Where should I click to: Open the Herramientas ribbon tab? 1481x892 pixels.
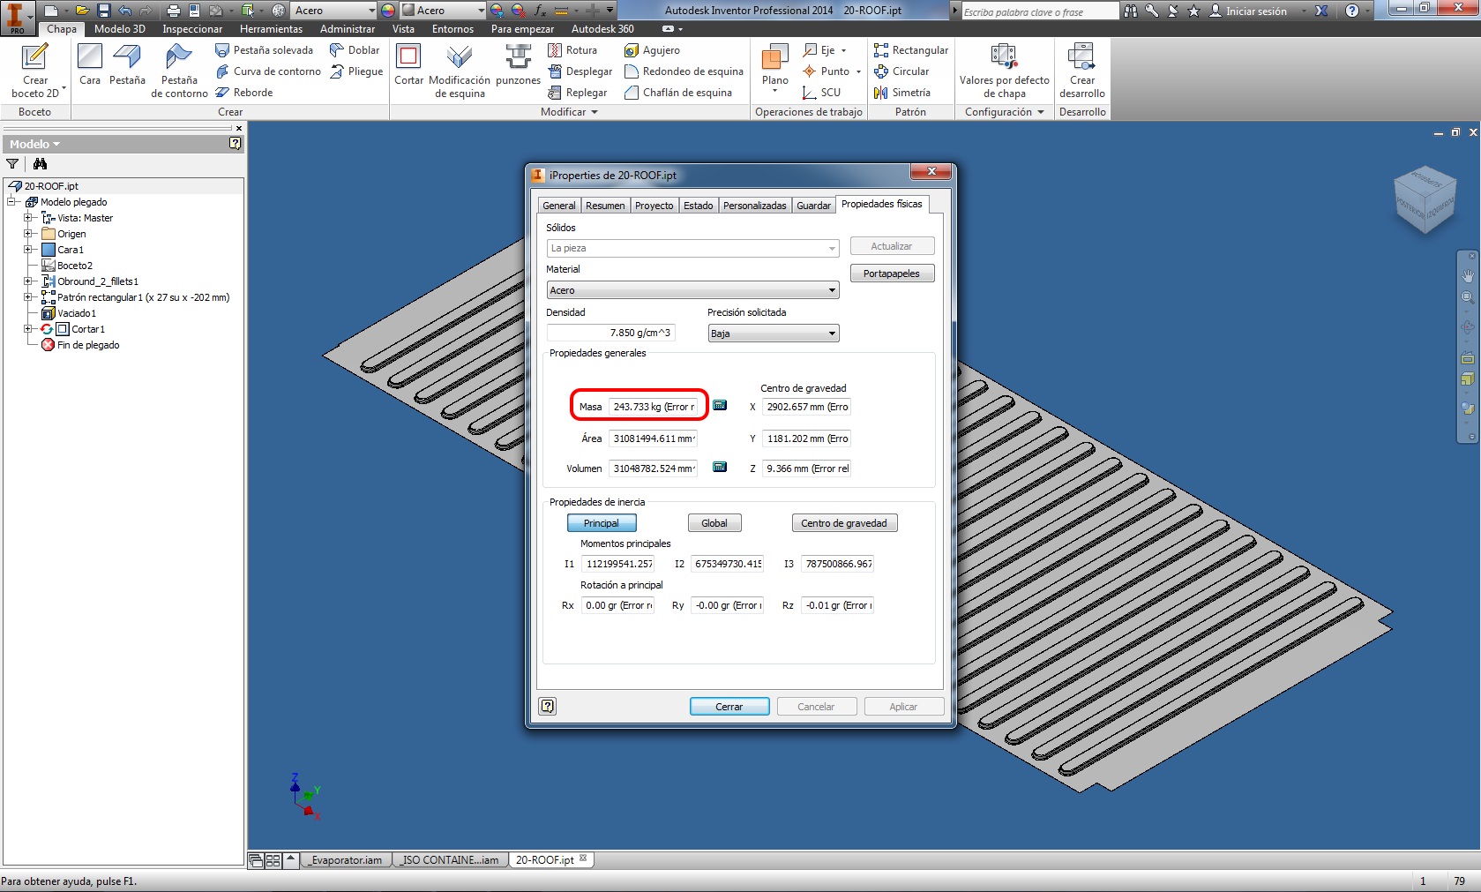click(271, 29)
